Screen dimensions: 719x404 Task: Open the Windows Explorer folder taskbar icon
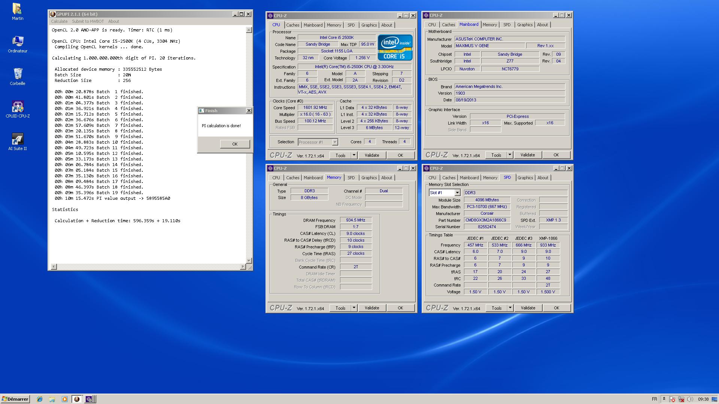[52, 399]
